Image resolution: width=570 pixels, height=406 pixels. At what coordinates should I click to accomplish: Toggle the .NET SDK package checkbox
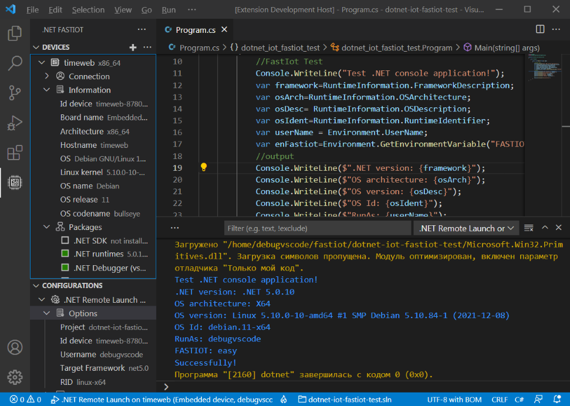tap(66, 241)
